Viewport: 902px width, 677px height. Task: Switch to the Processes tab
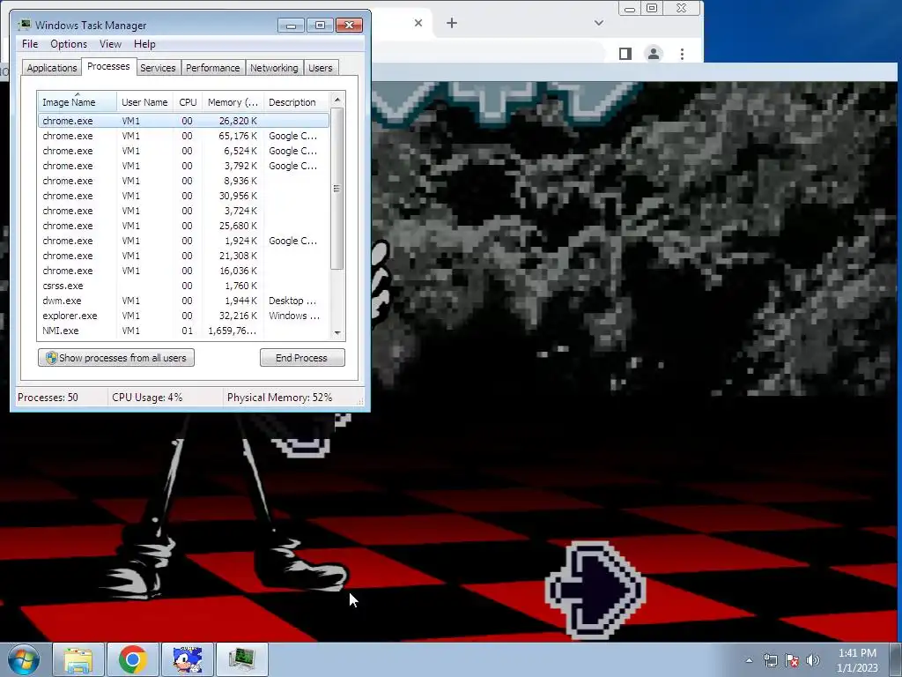tap(108, 66)
